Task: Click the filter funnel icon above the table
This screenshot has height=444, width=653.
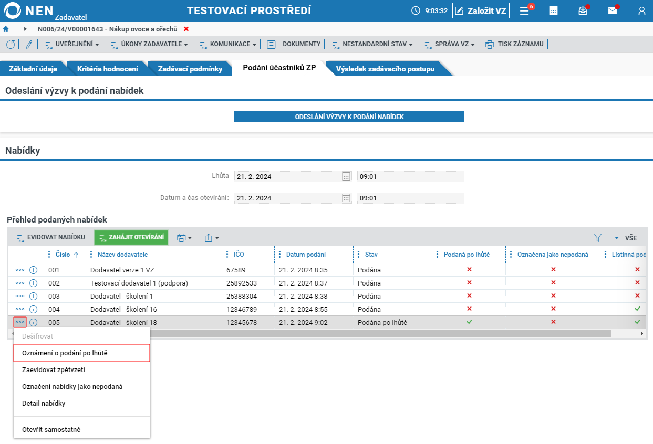Action: 597,238
